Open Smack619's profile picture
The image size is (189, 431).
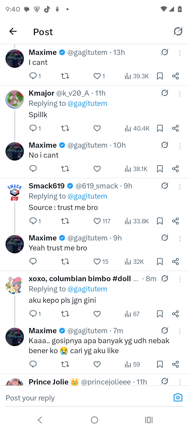pos(15,192)
